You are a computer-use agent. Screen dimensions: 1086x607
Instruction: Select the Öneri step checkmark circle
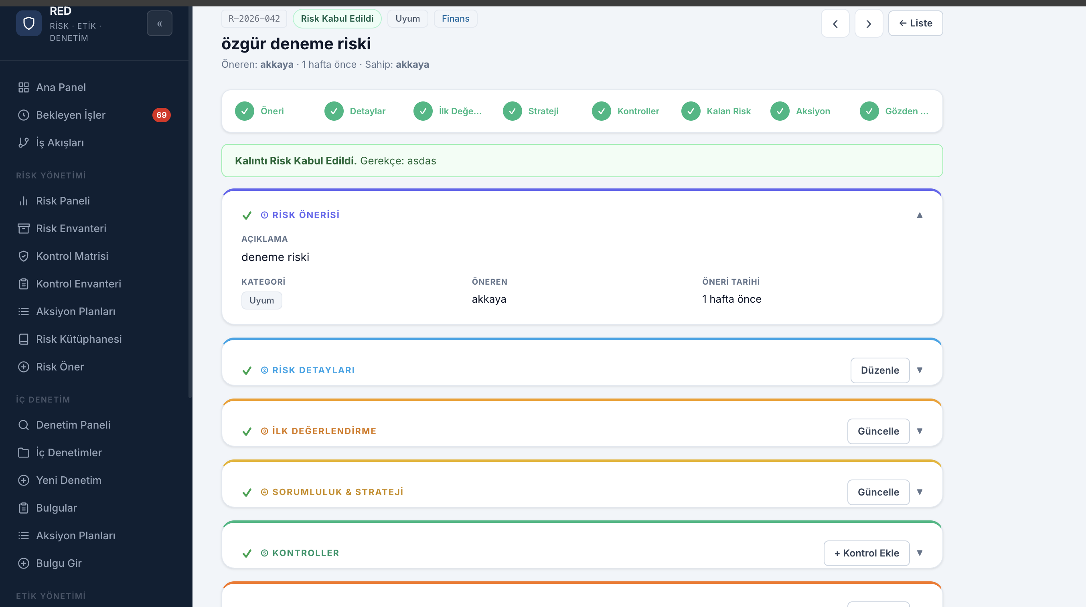(245, 111)
